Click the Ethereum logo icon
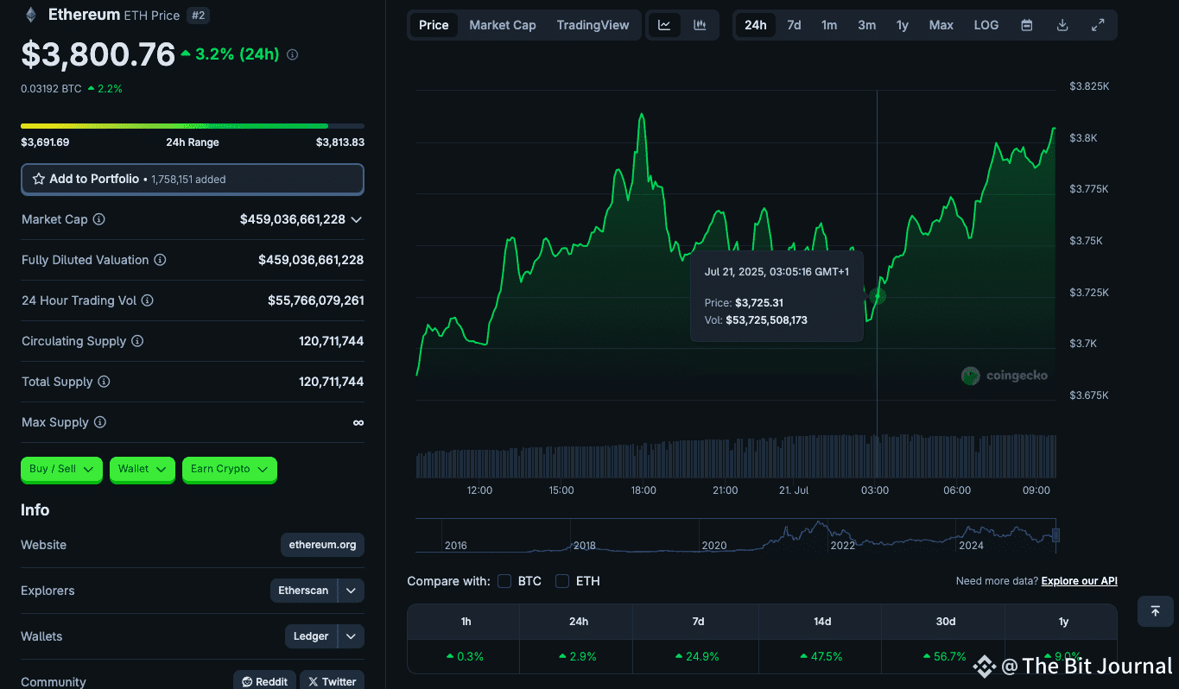Screen dimensions: 1179x689 tap(31, 15)
